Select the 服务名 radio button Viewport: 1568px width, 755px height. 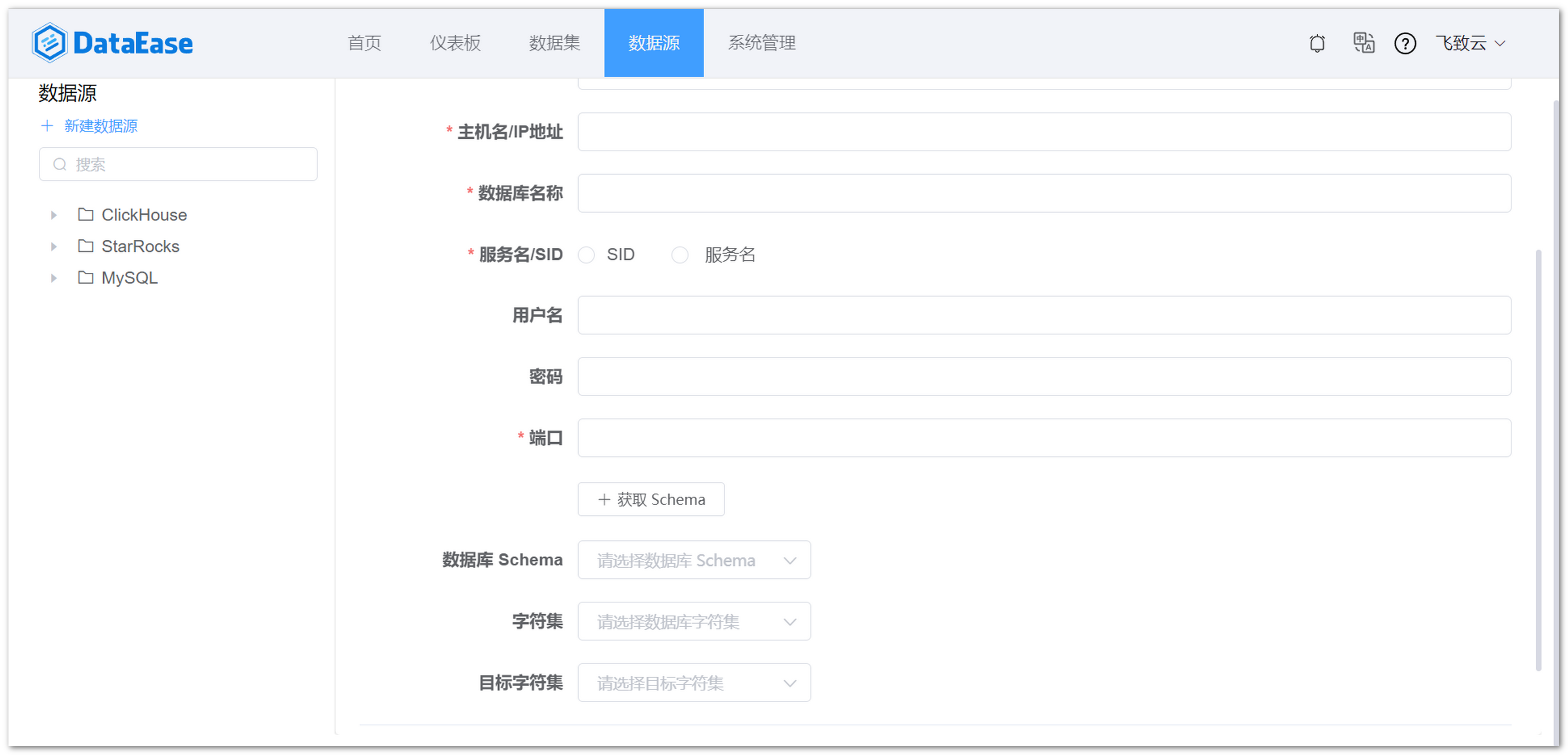coord(680,255)
